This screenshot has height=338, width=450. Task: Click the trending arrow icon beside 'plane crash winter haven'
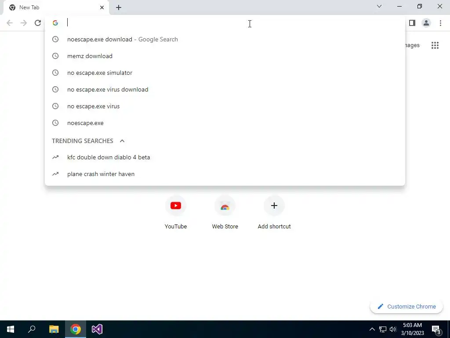(x=55, y=174)
